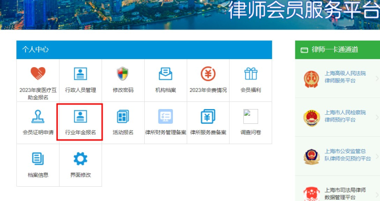Open 2023年度医疗互助金报名 heart icon
Image resolution: width=380 pixels, height=201 pixels.
click(x=38, y=74)
